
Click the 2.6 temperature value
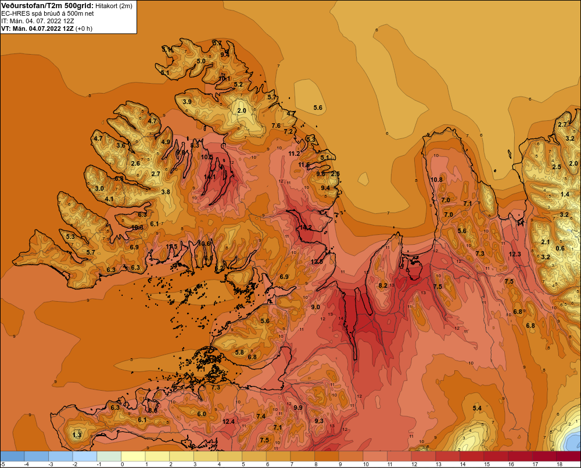tap(135, 163)
